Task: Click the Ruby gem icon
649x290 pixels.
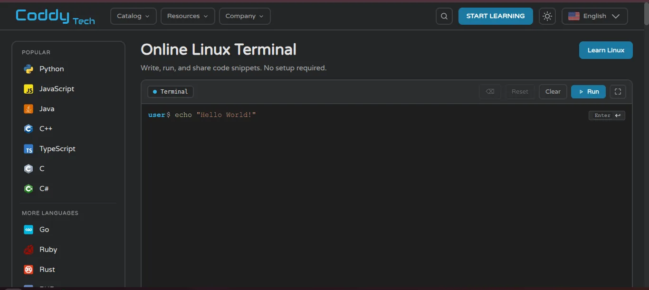Action: pos(29,250)
